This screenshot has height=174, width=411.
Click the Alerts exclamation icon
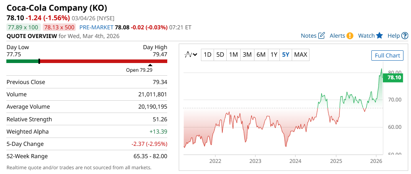pyautogui.click(x=350, y=36)
